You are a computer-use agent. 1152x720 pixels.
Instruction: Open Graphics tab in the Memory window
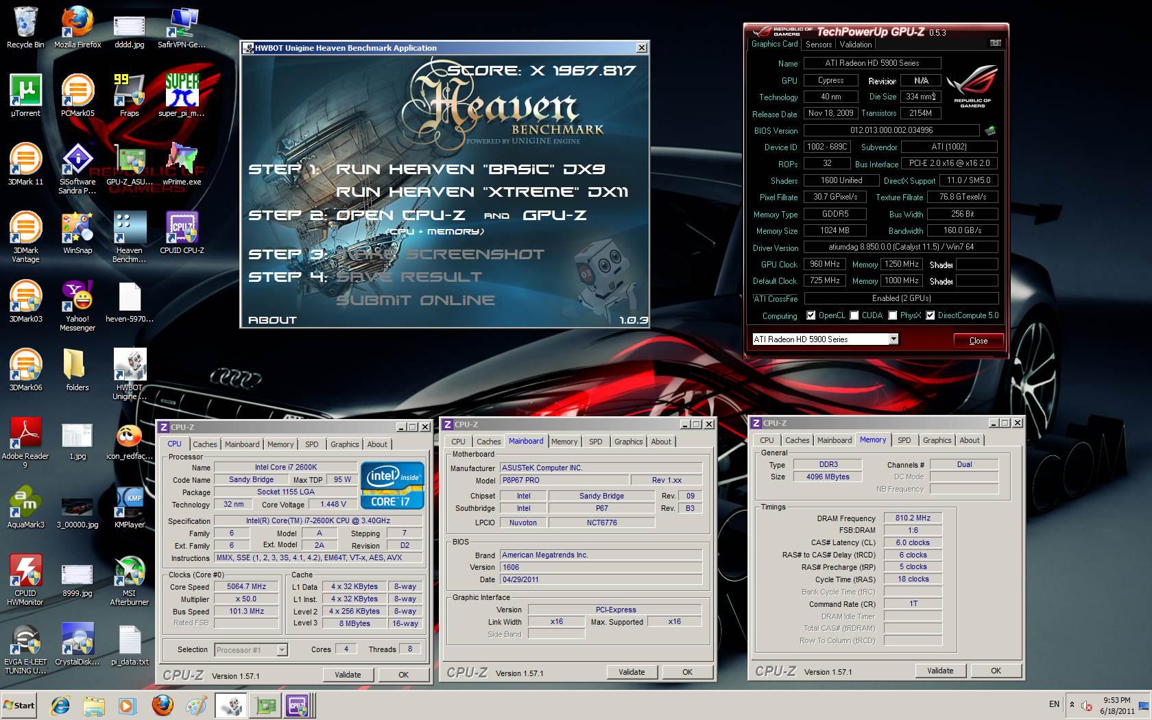(x=937, y=440)
